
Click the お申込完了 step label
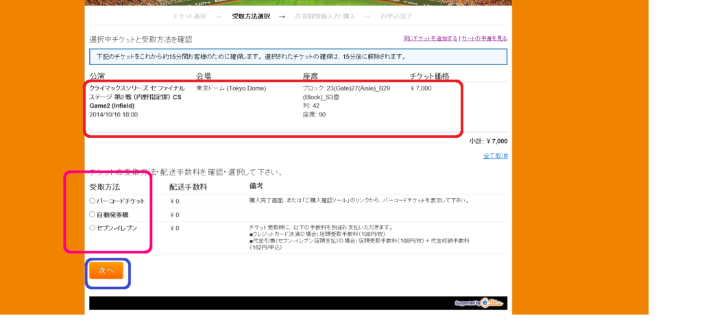[396, 16]
